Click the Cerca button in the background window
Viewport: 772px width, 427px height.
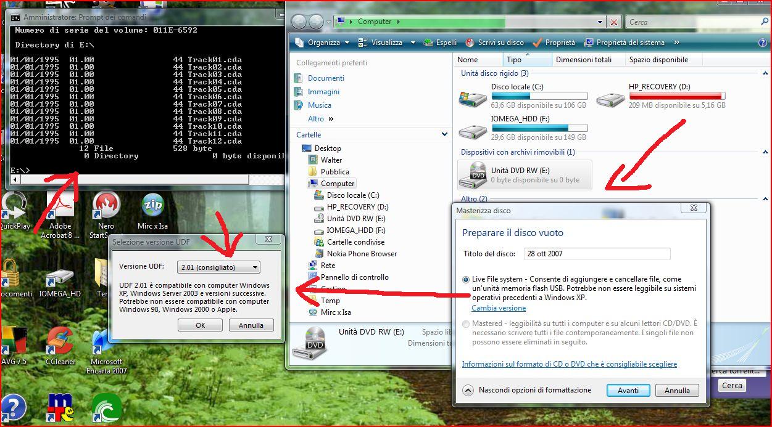click(x=732, y=386)
